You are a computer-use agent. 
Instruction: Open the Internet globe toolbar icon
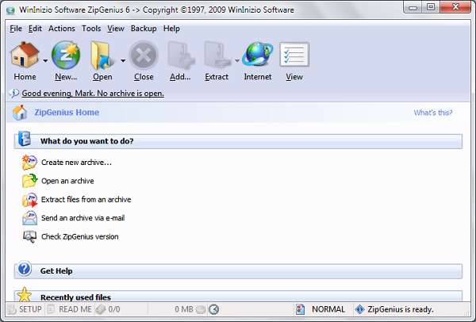[x=258, y=54]
